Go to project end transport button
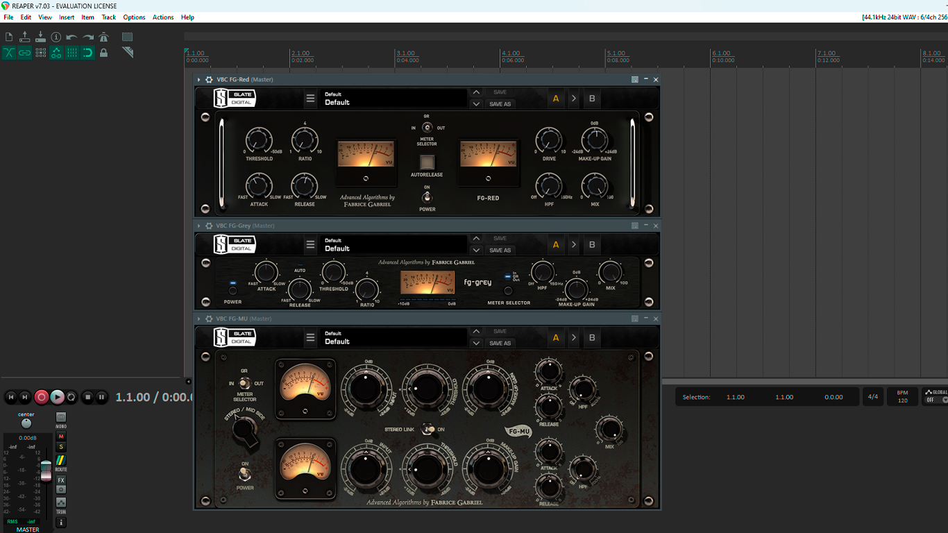 (x=25, y=397)
